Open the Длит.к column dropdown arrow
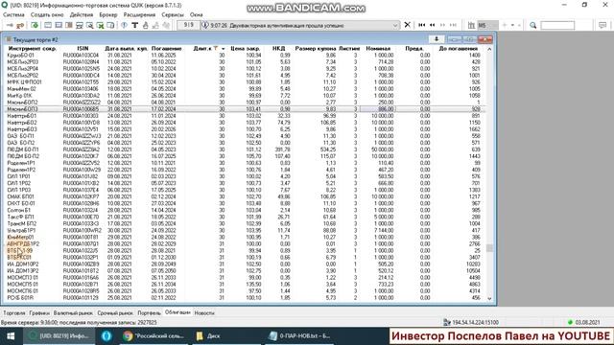Viewport: 614px width, 345px height. click(x=224, y=49)
